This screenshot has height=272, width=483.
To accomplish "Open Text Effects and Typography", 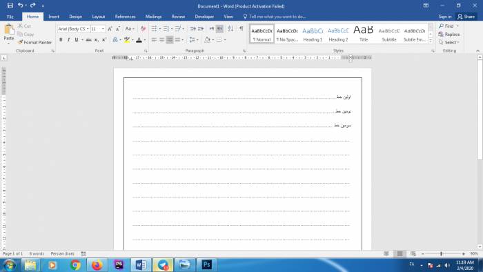I will [115, 40].
